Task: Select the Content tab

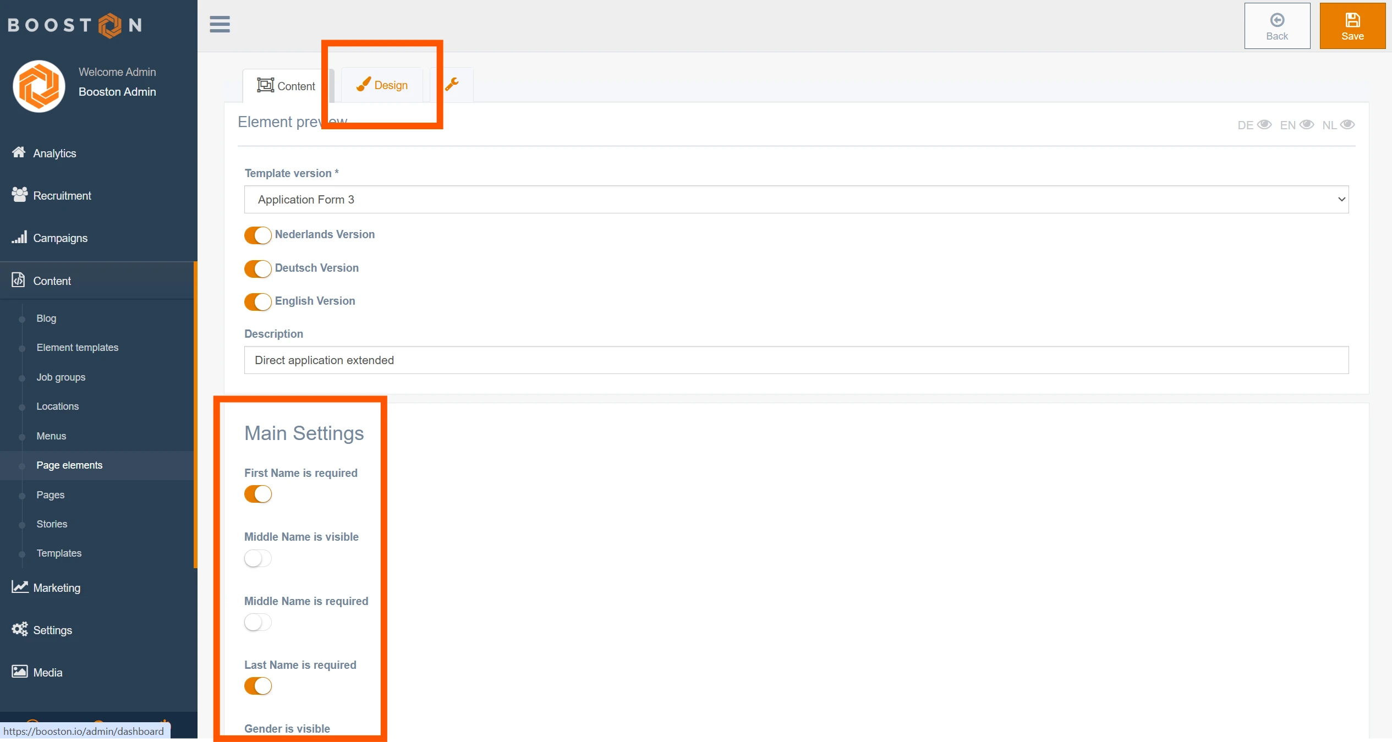Action: [286, 86]
